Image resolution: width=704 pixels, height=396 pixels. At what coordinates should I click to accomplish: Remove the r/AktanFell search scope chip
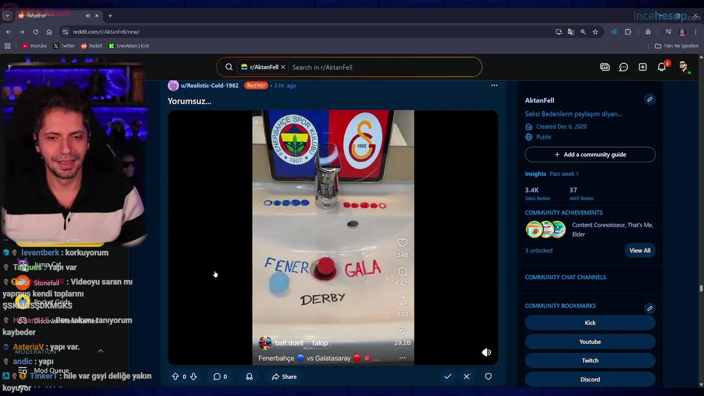pyautogui.click(x=283, y=67)
